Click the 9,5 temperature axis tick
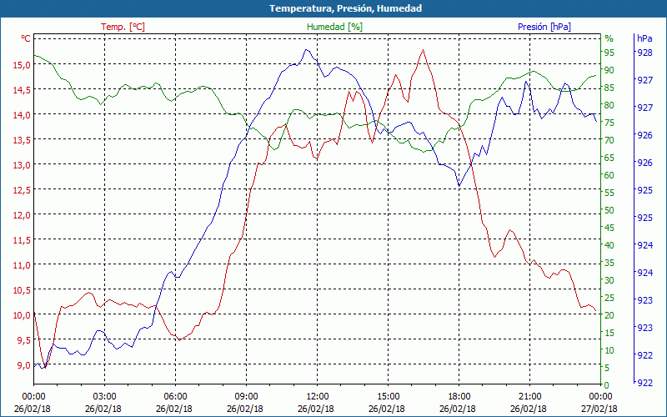 [x=24, y=340]
